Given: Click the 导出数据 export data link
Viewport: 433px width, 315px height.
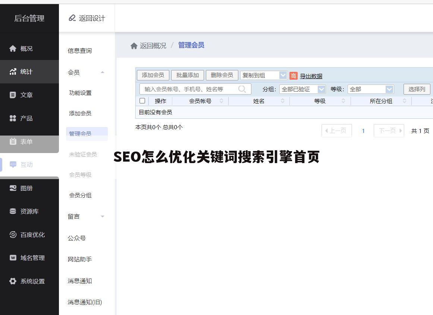Looking at the screenshot, I should coord(311,76).
